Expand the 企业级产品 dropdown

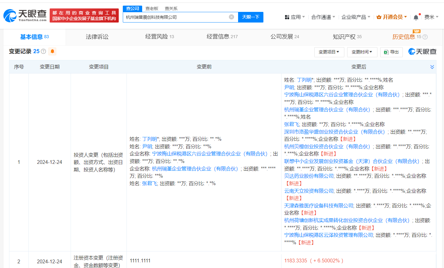point(356,17)
